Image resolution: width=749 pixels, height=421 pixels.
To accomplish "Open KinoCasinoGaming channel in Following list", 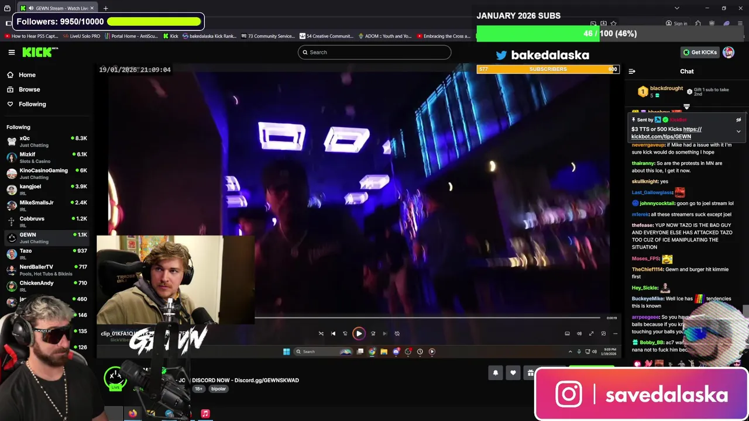I will (46, 173).
